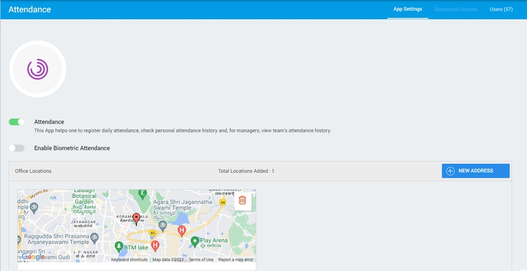Open the map Terms of Use link
Screen dimensions: 527x271
tap(201, 259)
